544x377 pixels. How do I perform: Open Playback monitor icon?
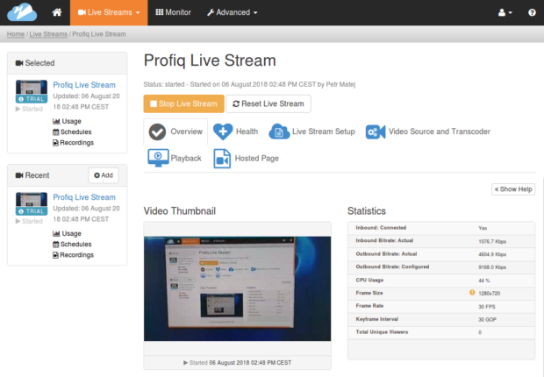click(158, 158)
